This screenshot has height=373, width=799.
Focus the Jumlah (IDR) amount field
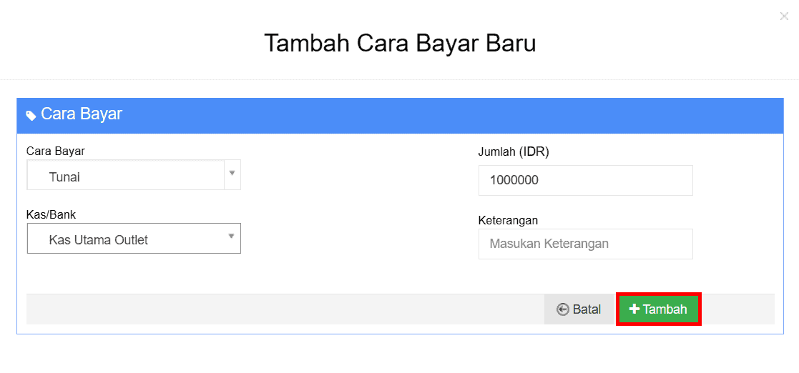click(586, 180)
